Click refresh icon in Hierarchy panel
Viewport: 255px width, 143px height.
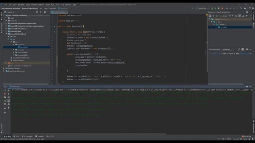tap(236, 16)
